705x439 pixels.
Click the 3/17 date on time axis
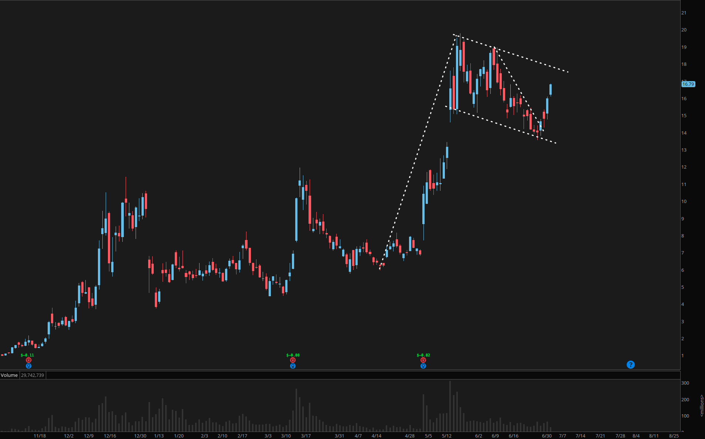coord(306,436)
